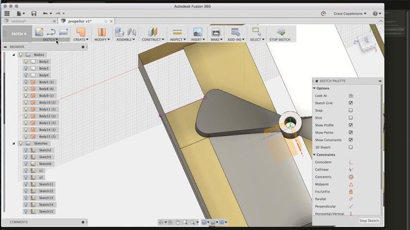This screenshot has height=230, width=410.
Task: Click the Insert image icon
Action: pyautogui.click(x=198, y=32)
